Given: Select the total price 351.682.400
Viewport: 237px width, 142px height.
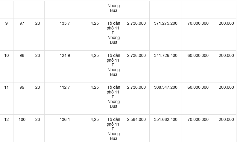Looking at the screenshot, I should tap(166, 119).
